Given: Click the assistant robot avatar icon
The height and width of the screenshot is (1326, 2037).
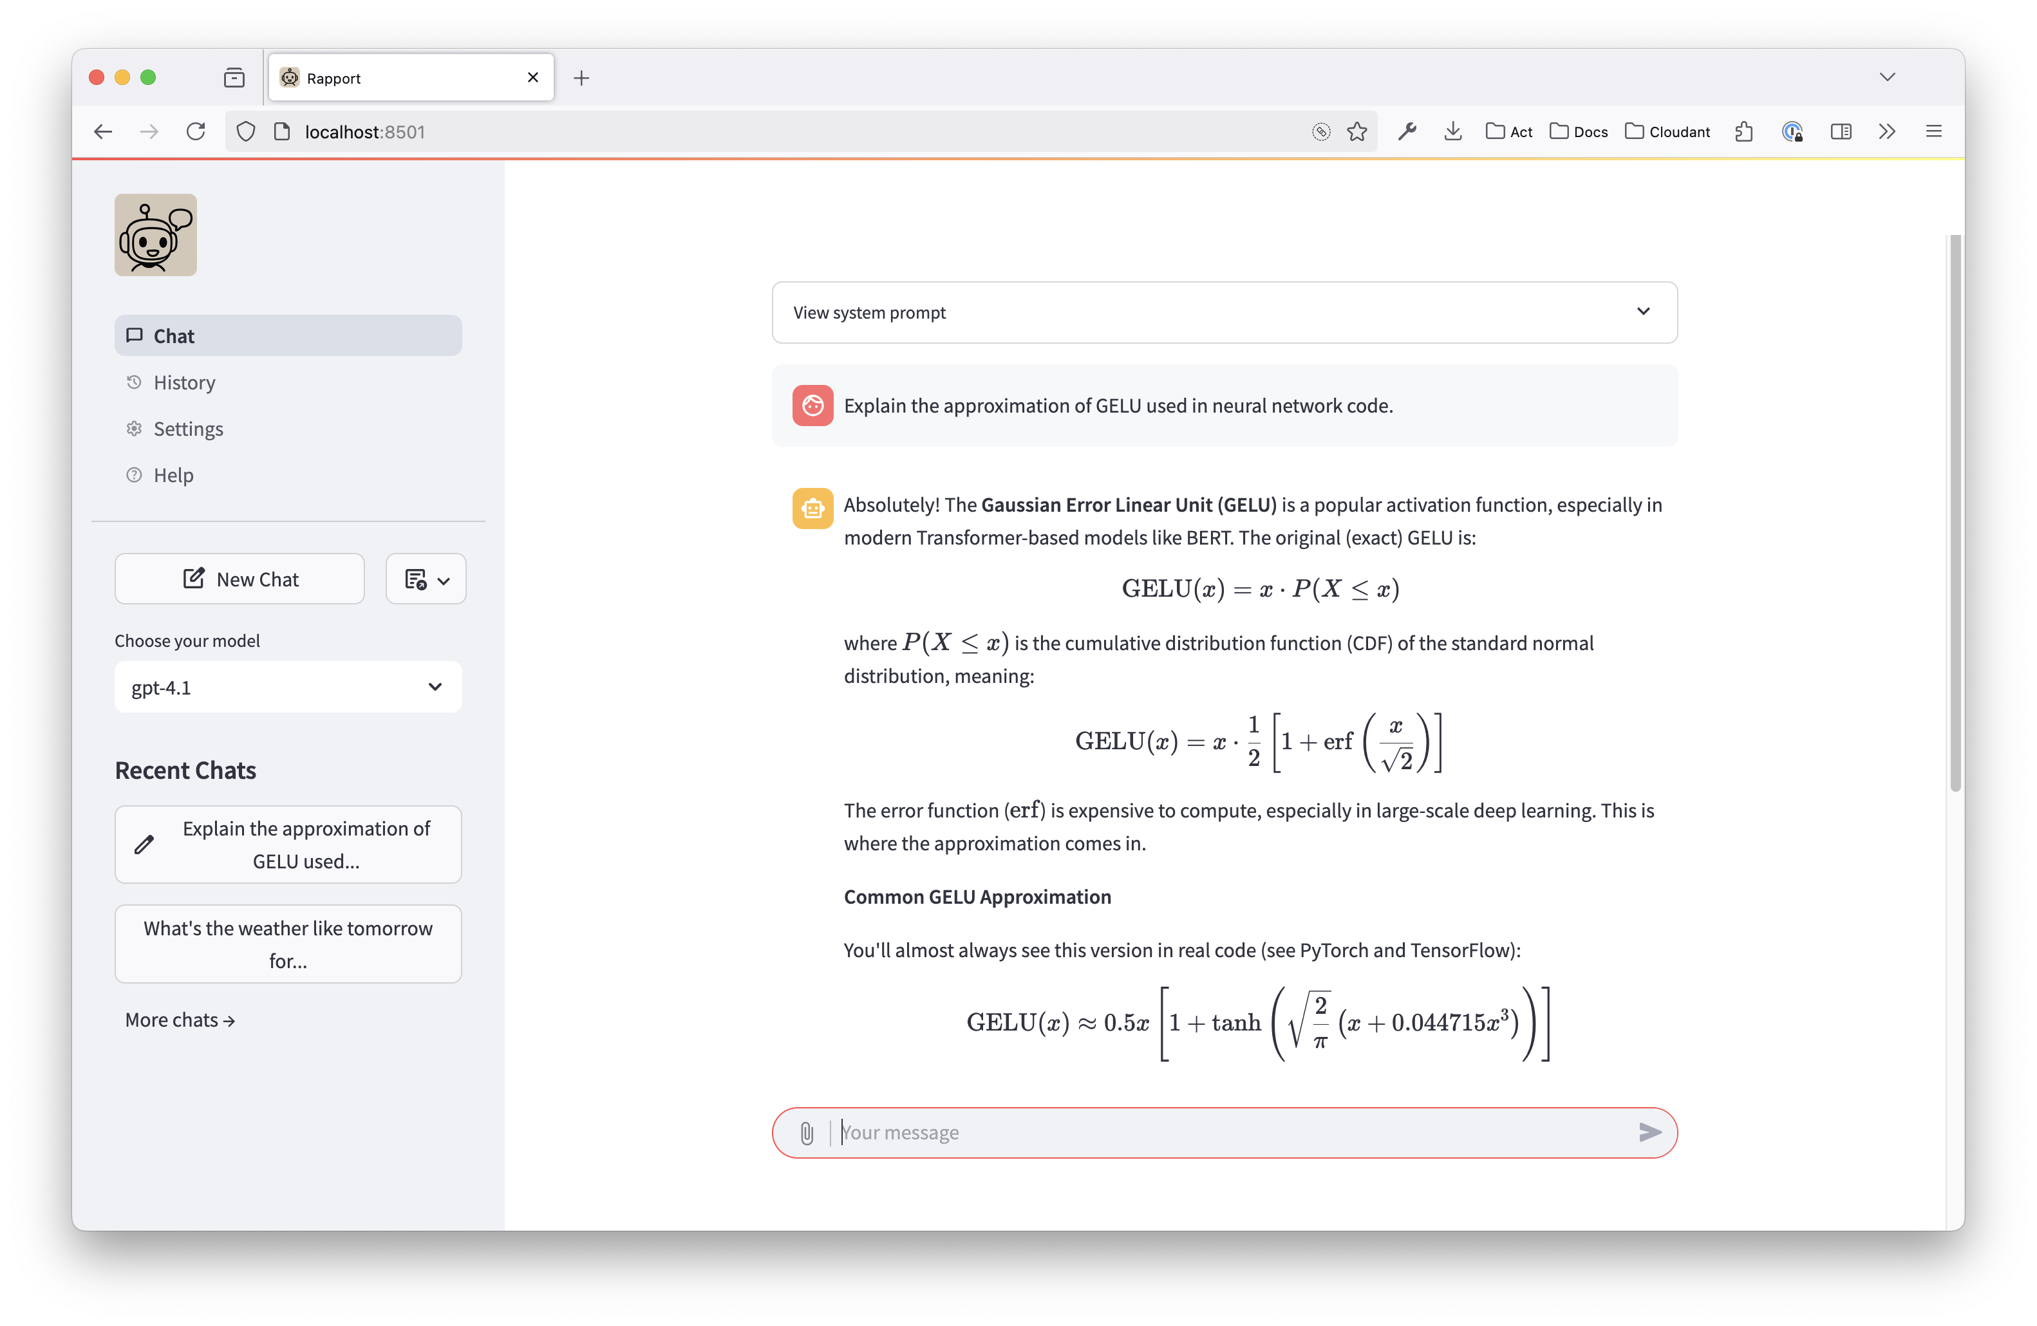Looking at the screenshot, I should click(812, 508).
